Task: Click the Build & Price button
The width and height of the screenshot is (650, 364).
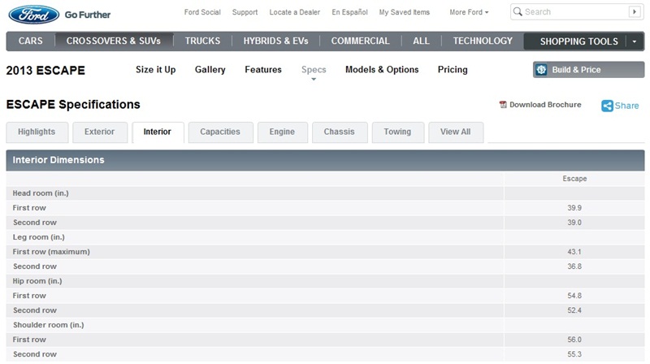Action: click(x=588, y=70)
